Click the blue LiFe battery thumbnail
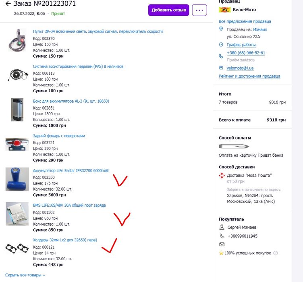This screenshot has width=303, height=282. click(17, 179)
